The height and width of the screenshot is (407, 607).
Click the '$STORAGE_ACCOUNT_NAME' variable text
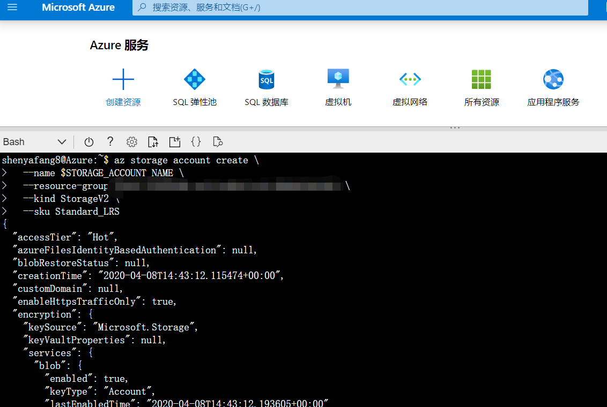116,173
